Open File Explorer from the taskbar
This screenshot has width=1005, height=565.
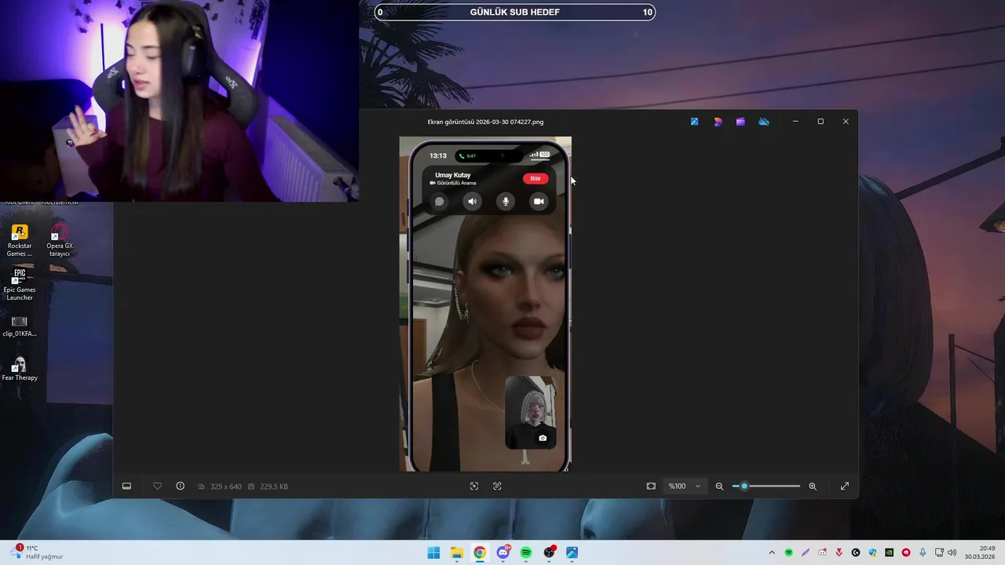pyautogui.click(x=457, y=552)
